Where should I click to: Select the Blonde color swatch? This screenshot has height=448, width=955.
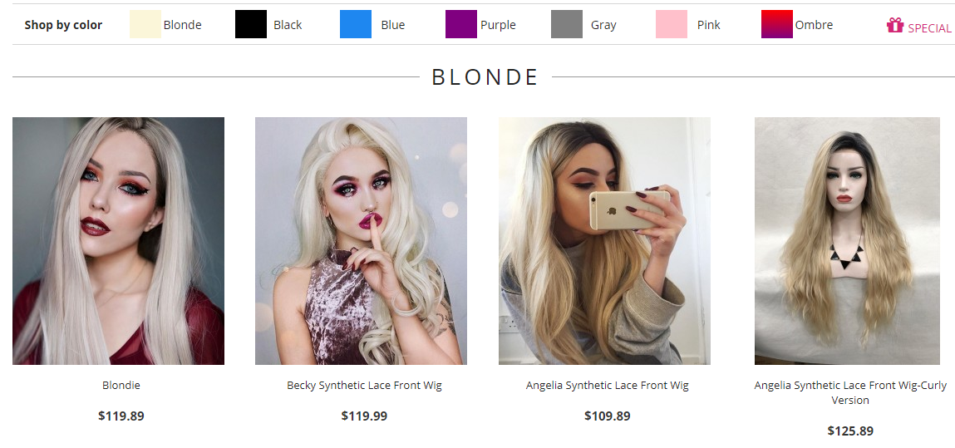click(x=145, y=24)
